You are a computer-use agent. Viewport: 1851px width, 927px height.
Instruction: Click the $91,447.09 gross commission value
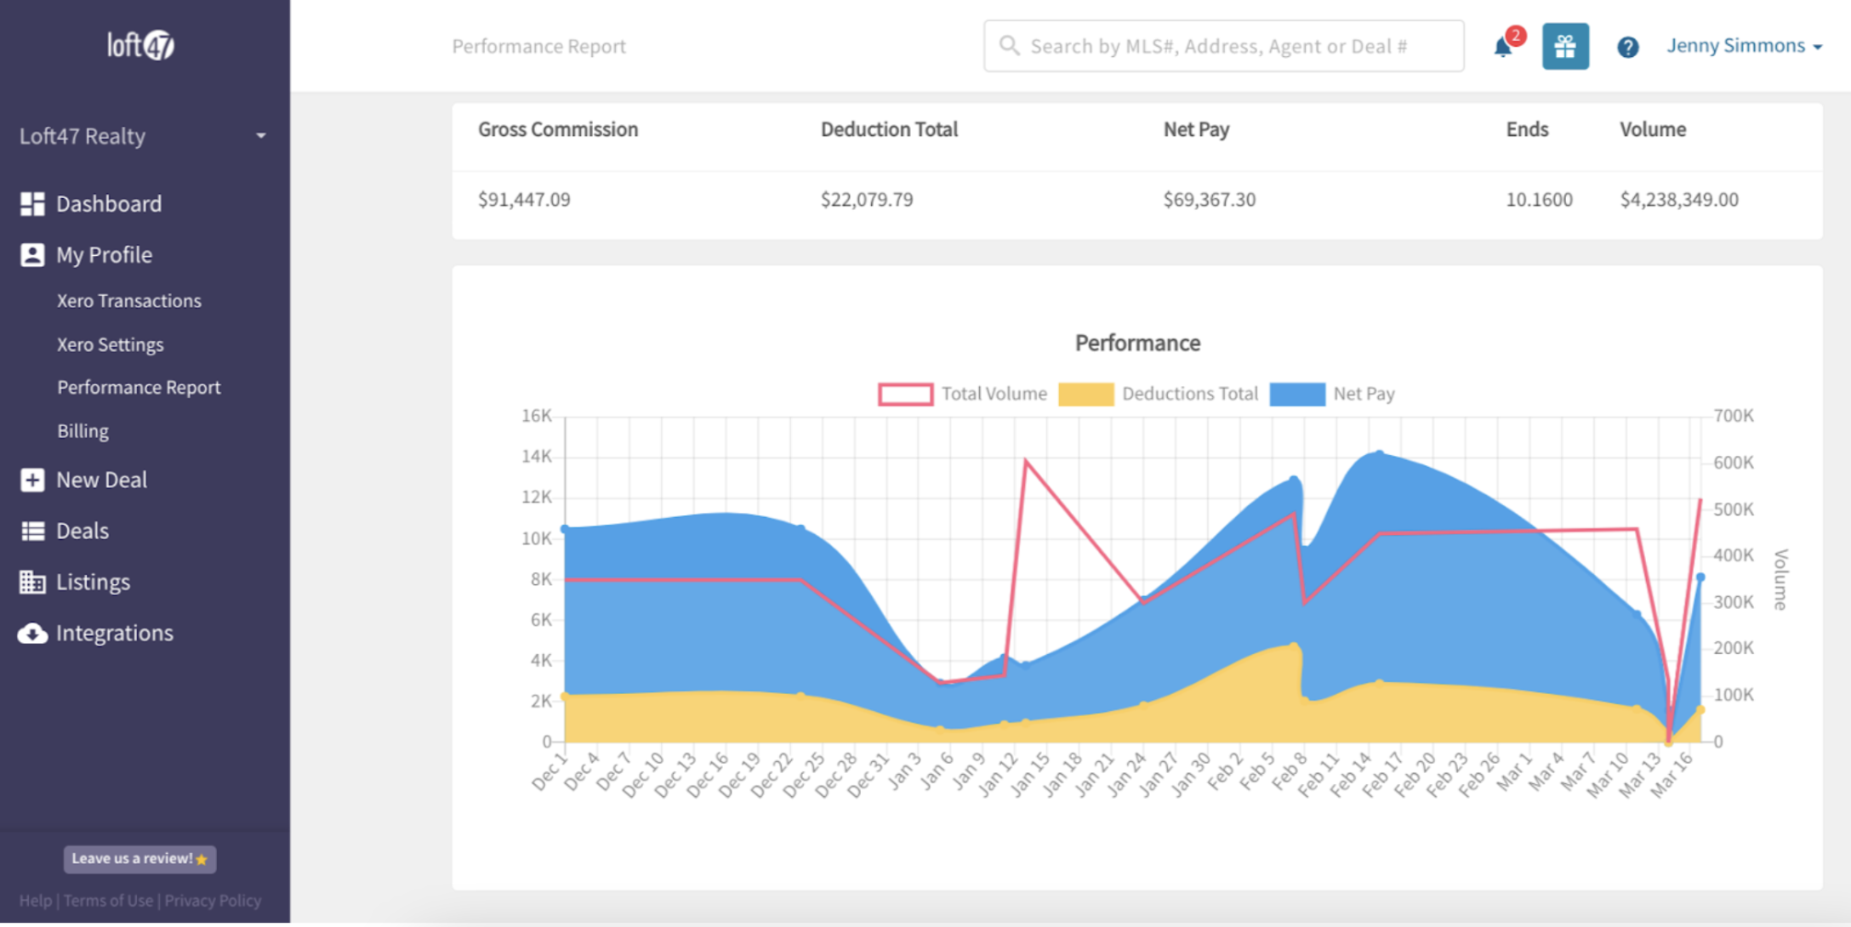point(524,200)
